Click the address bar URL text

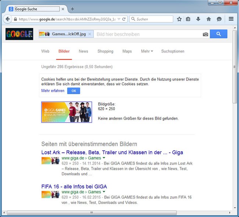67,19
